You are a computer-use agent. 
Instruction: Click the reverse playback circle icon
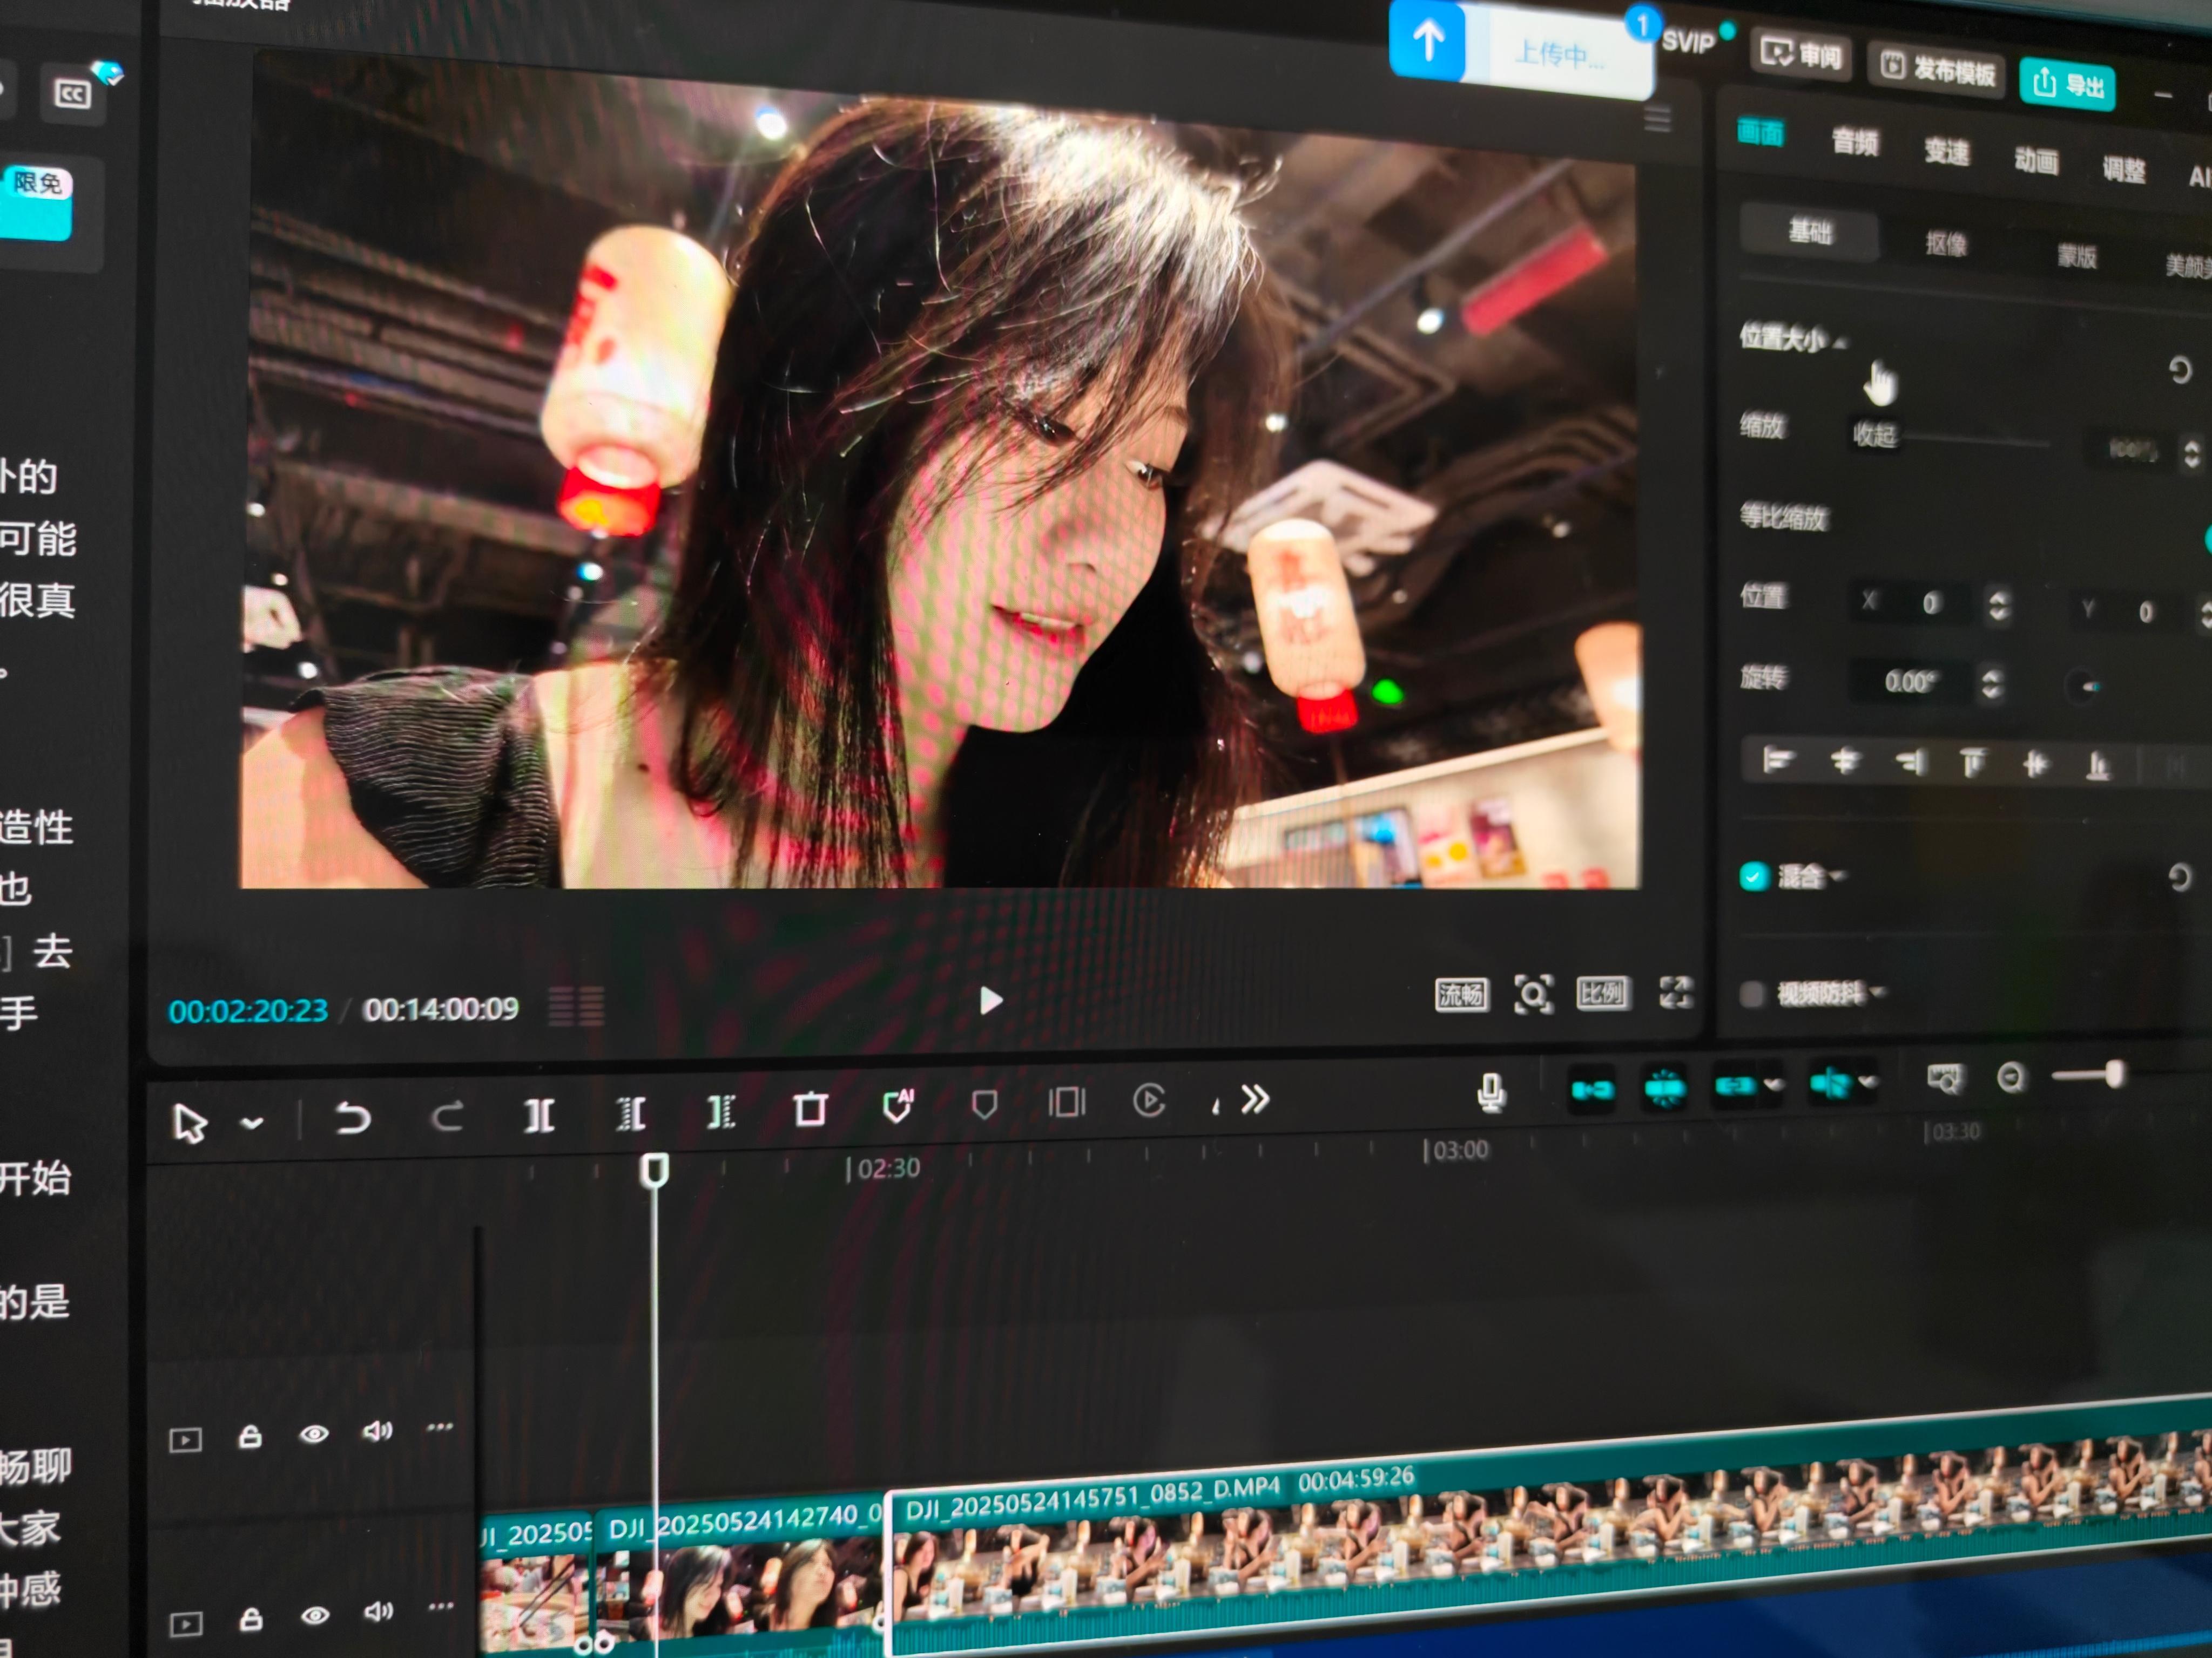click(x=1149, y=1100)
